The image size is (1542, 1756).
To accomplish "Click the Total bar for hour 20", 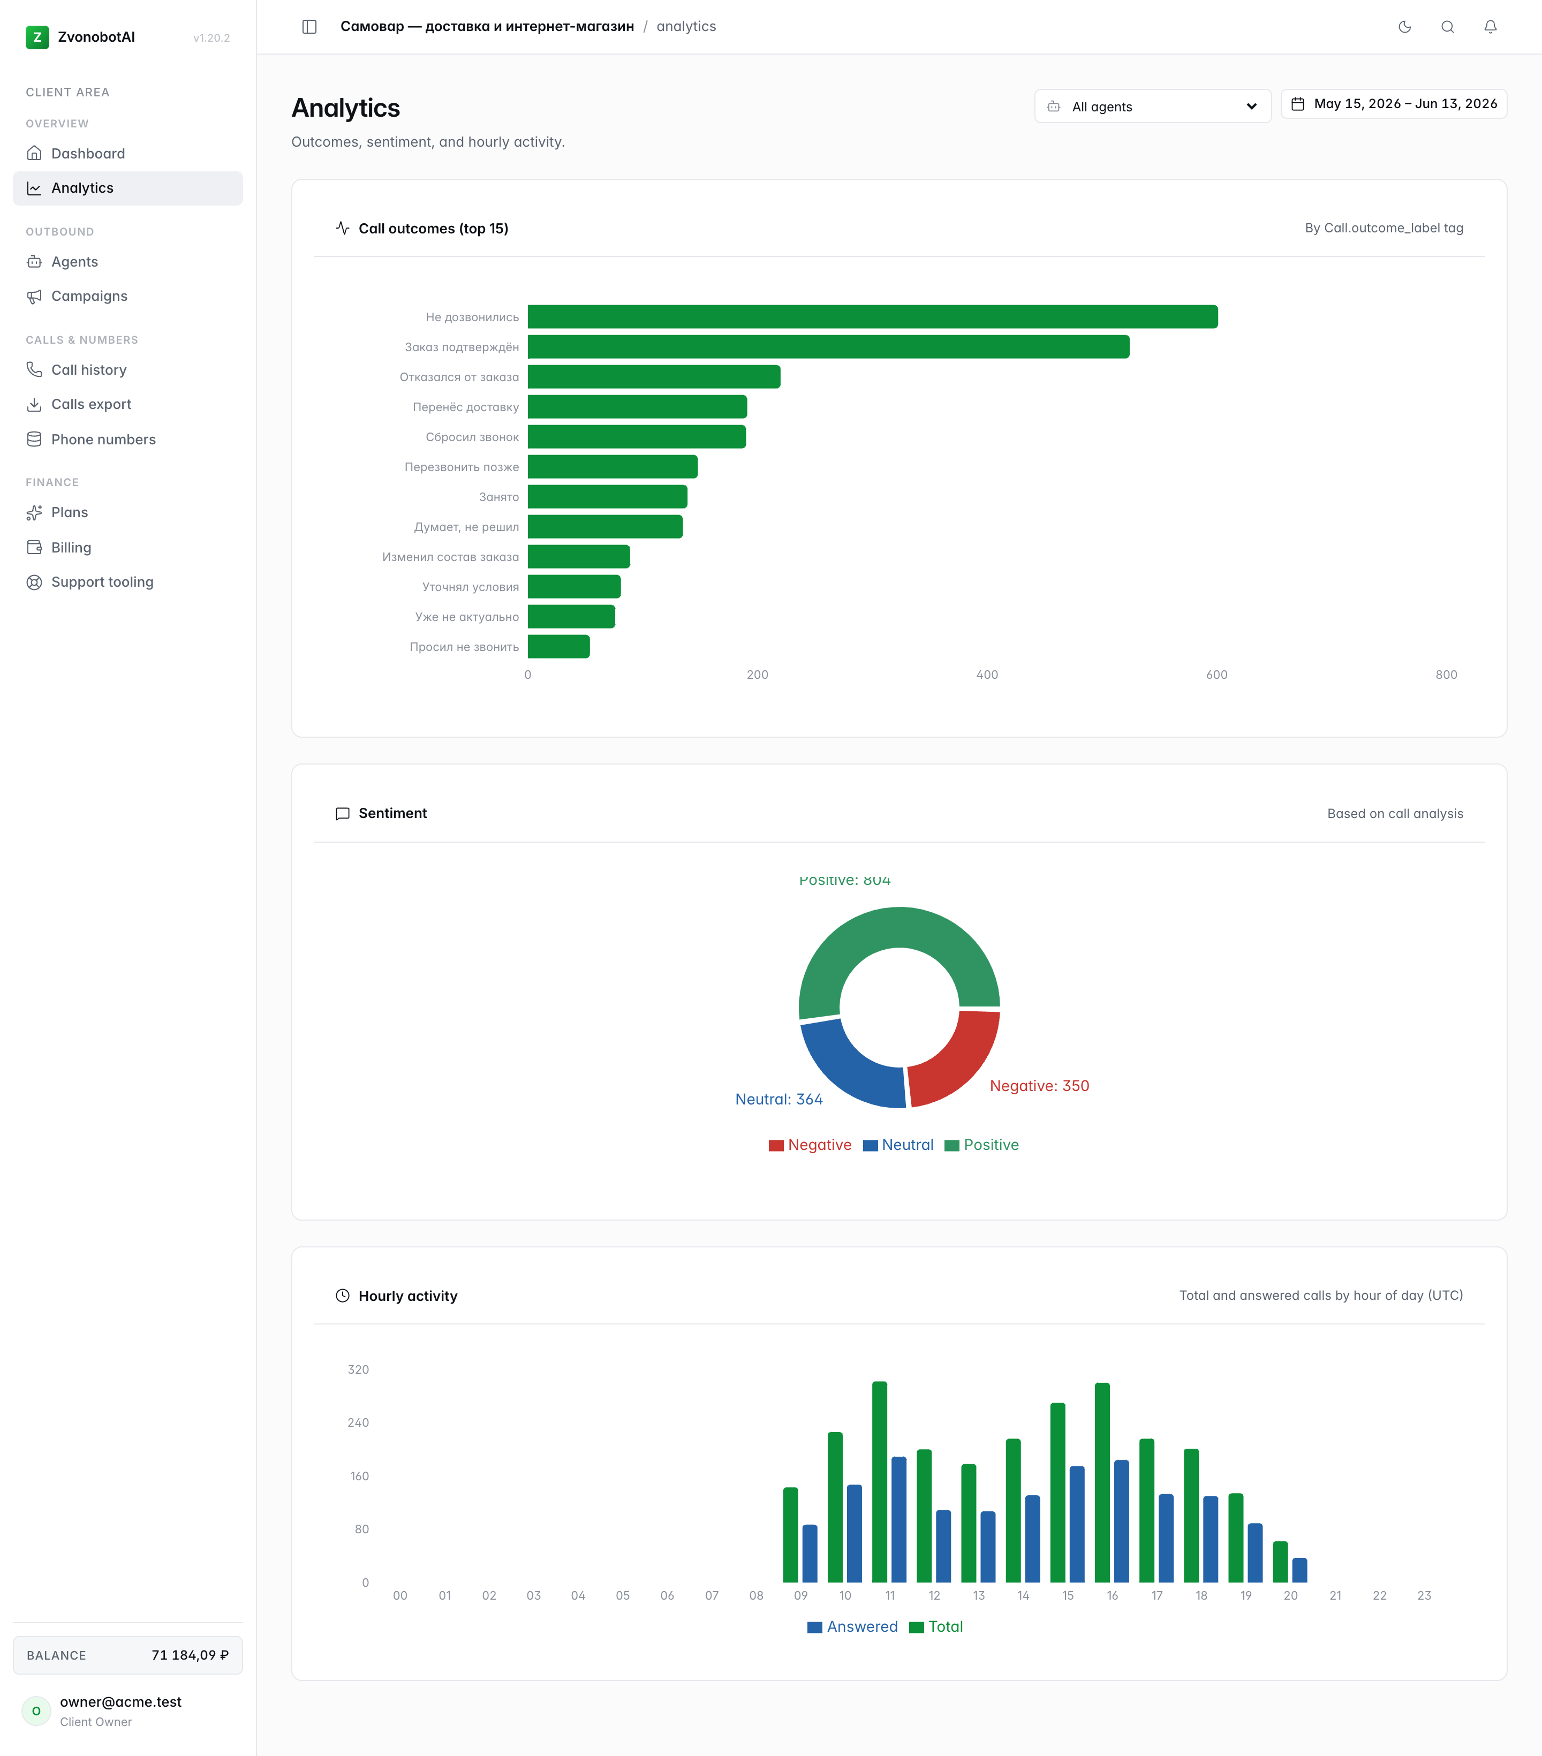I will pyautogui.click(x=1280, y=1562).
